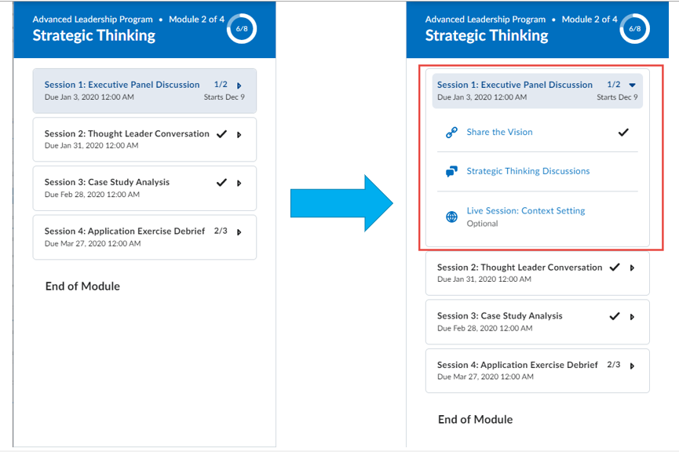
Task: Click the completion checkmark for Share the Vision
Action: [x=623, y=133]
